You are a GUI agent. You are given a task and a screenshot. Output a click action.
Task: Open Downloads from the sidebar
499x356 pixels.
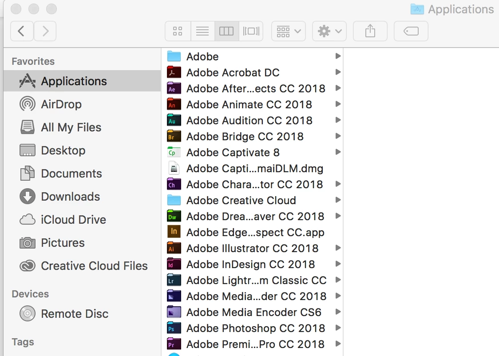82,197
